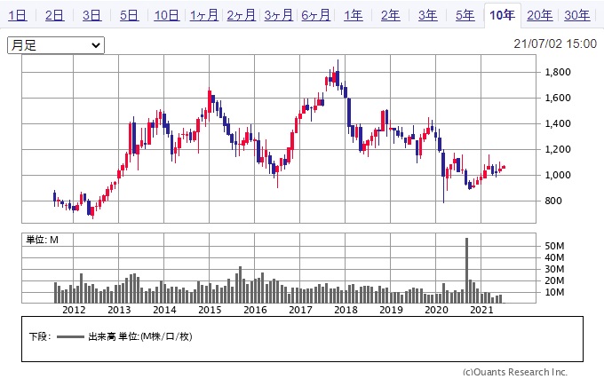The width and height of the screenshot is (604, 379).
Task: Click the 2019 year axis label
Action: 391,310
